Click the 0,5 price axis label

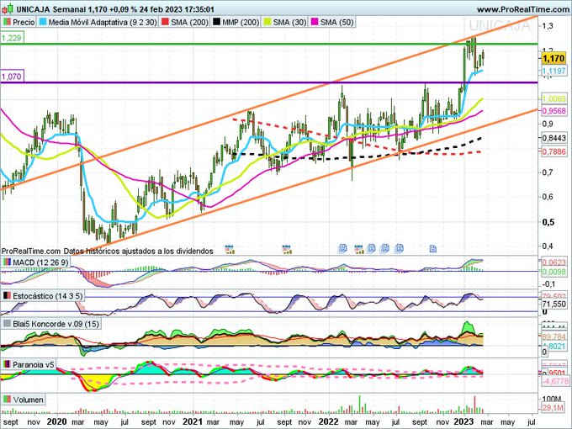click(548, 222)
